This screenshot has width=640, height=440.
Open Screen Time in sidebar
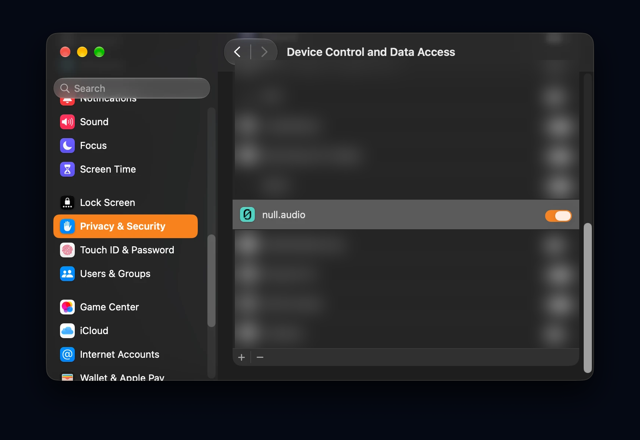[x=126, y=169]
